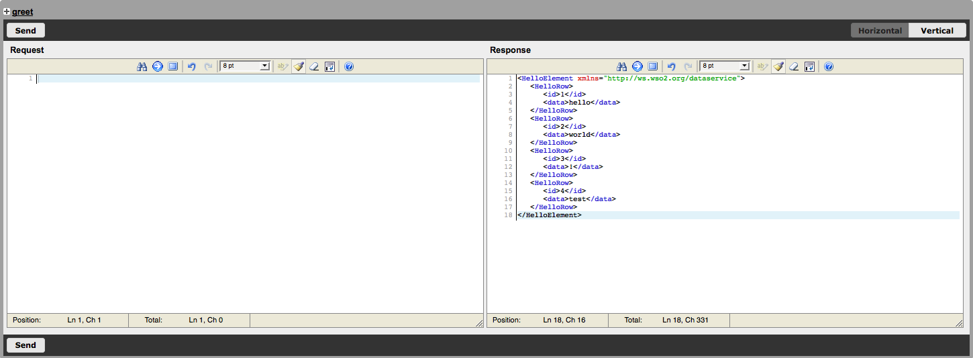Toggle word wrap in Response editor
This screenshot has width=973, height=358.
pos(809,66)
